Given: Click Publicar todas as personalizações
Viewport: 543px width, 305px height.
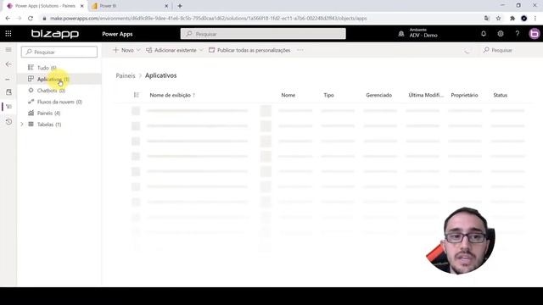Looking at the screenshot, I should [249, 50].
